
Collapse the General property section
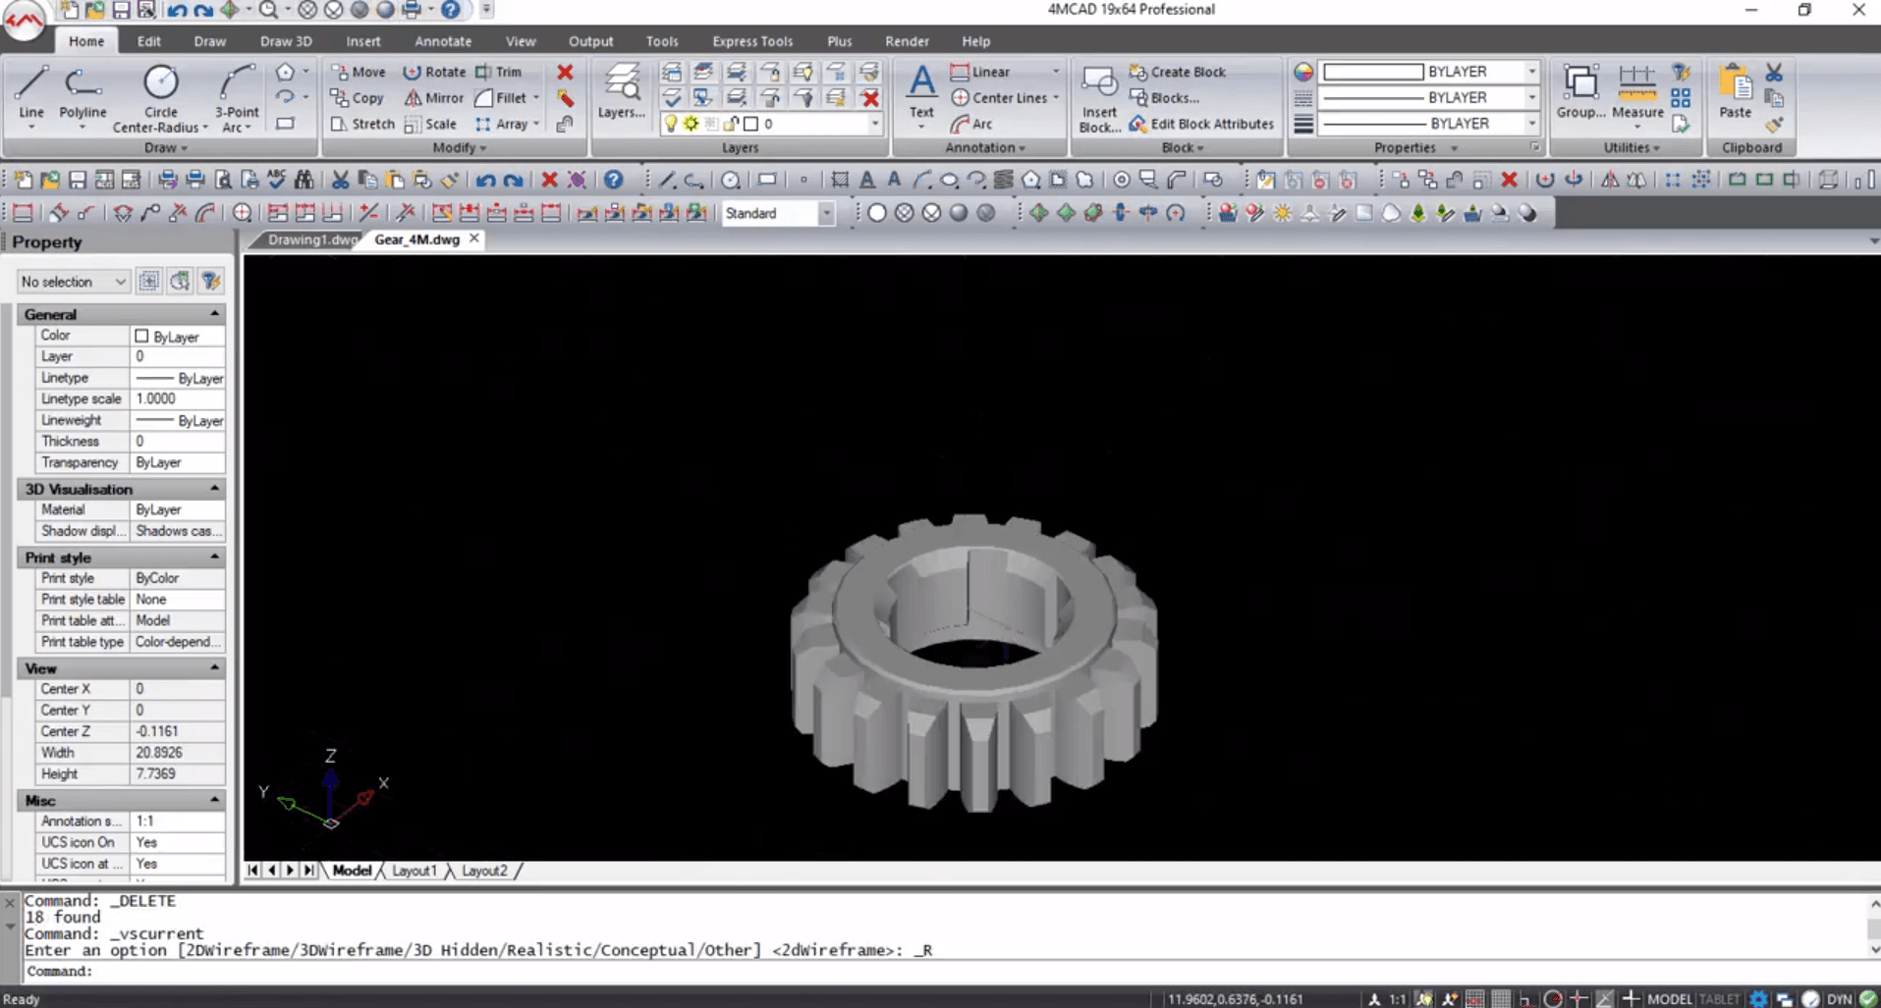[x=214, y=314]
